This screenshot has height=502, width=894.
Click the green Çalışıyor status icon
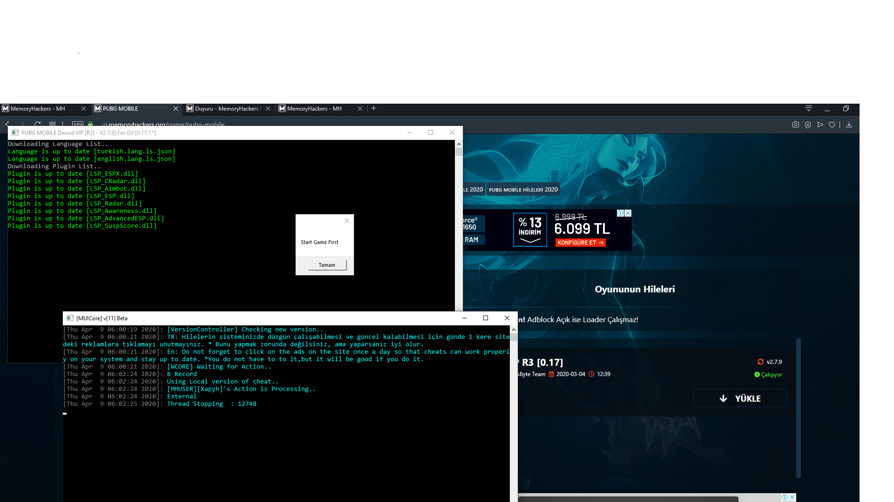[757, 375]
